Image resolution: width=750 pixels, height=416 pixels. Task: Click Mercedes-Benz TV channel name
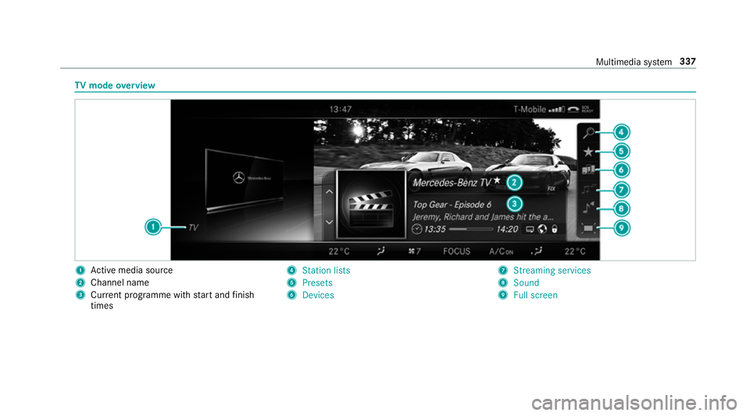pos(452,183)
